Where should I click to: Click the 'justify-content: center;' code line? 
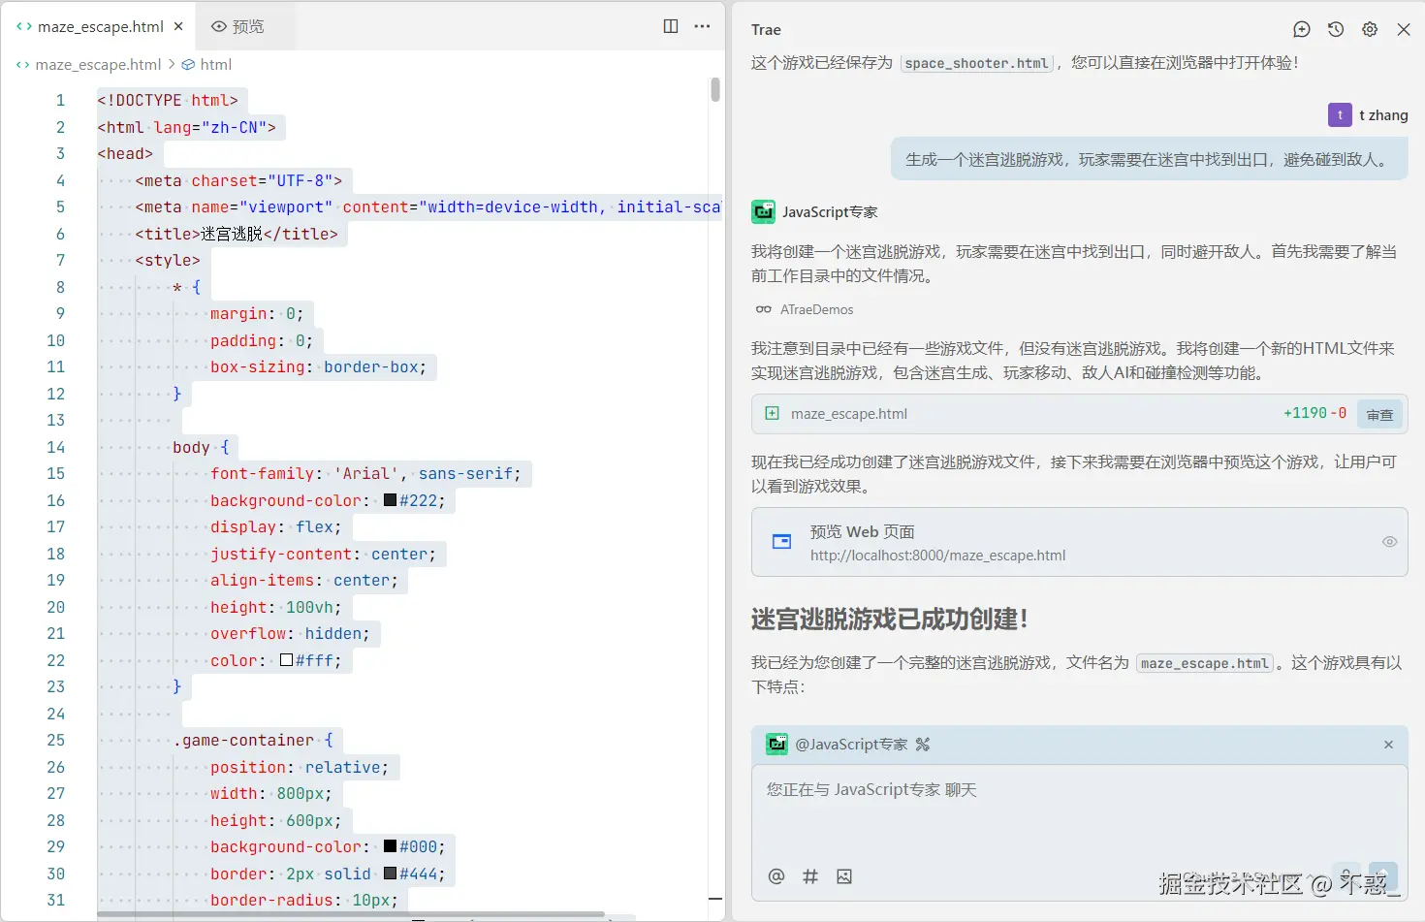pyautogui.click(x=323, y=554)
